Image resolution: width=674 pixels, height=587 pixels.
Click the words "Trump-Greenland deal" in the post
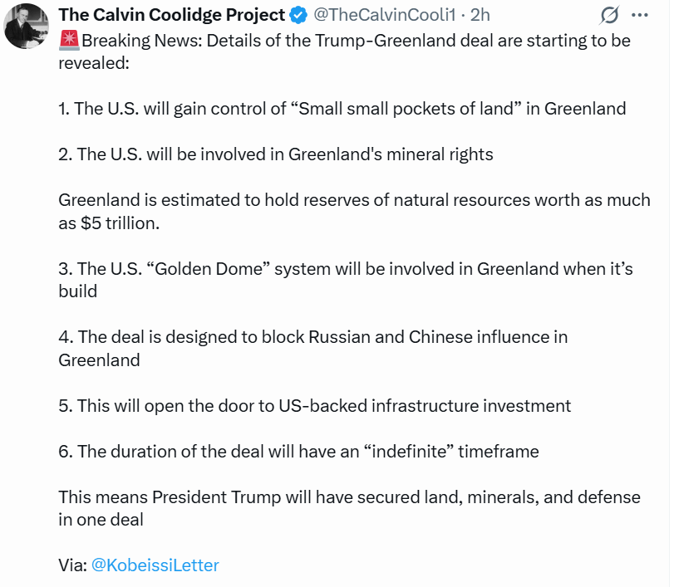pyautogui.click(x=399, y=41)
